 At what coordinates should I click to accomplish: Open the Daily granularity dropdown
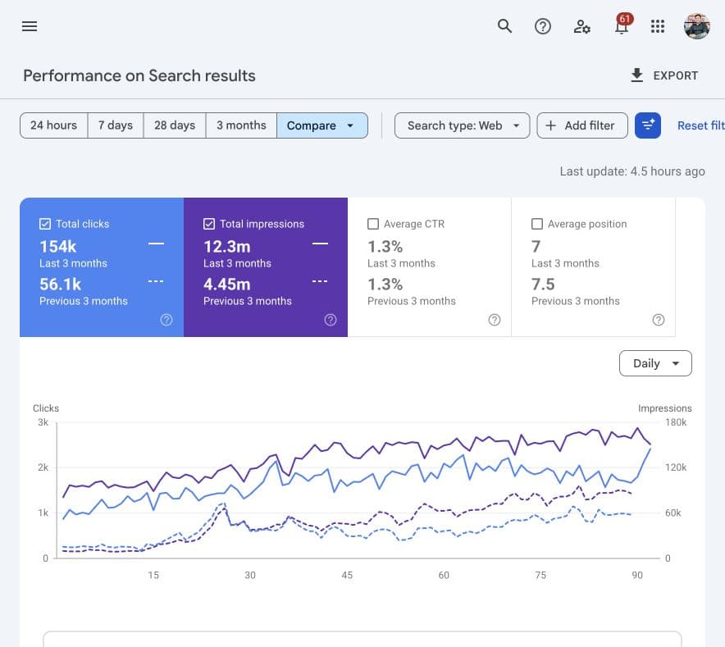point(655,363)
